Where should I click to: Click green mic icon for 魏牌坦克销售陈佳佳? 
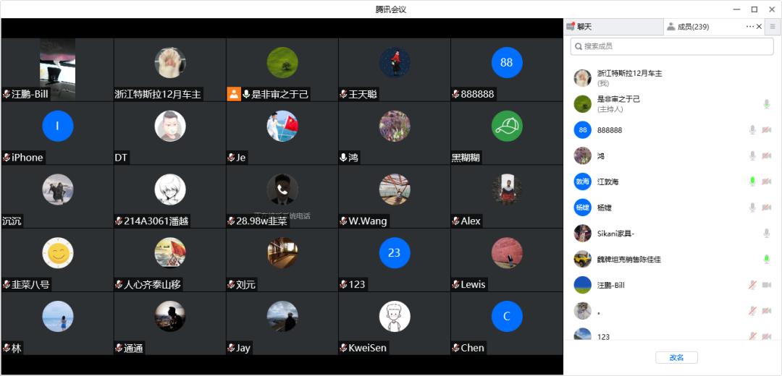point(767,259)
